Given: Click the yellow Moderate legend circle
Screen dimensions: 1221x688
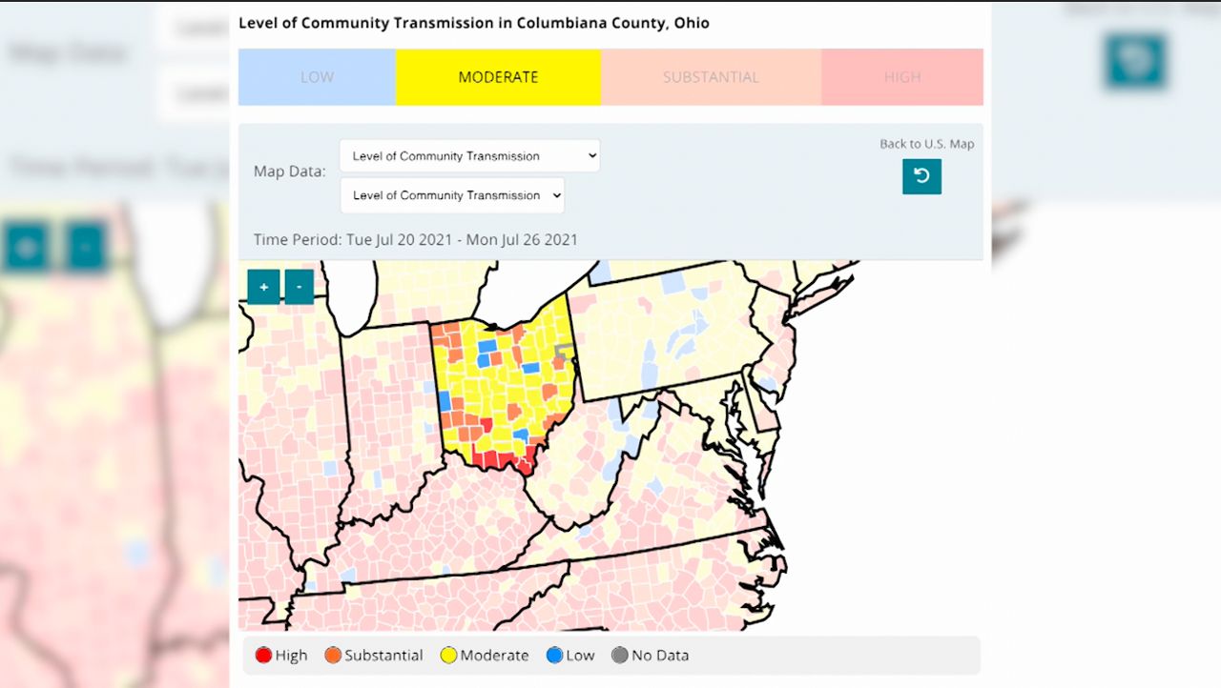Looking at the screenshot, I should coord(448,655).
